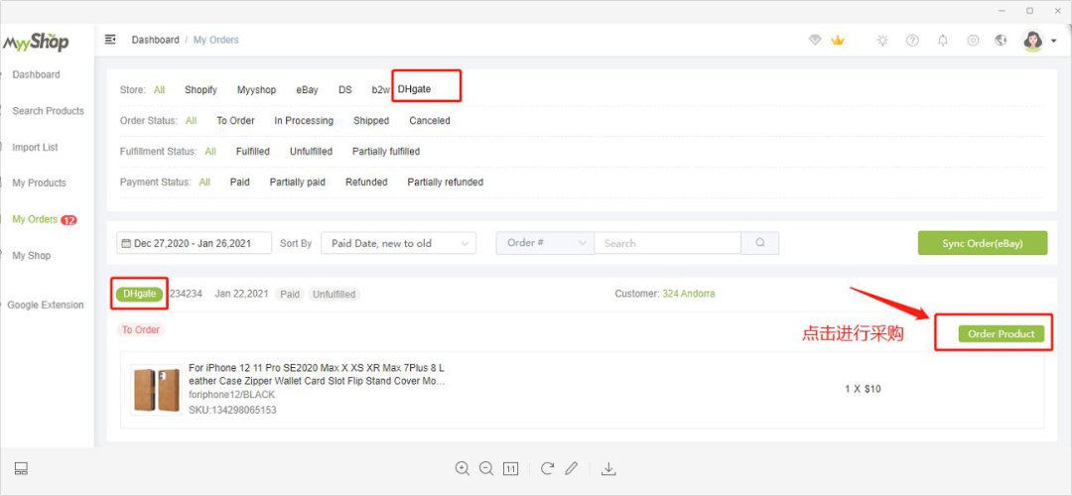Filter Store by b2w
Image resolution: width=1072 pixels, height=496 pixels.
pos(381,89)
